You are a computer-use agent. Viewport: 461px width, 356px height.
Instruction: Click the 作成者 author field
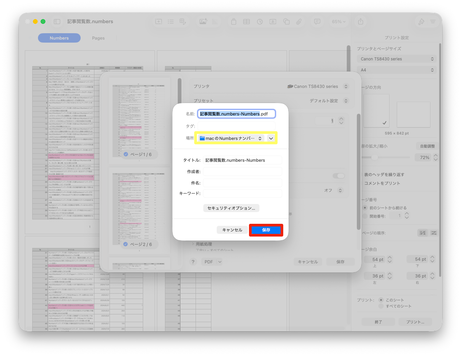(x=243, y=171)
